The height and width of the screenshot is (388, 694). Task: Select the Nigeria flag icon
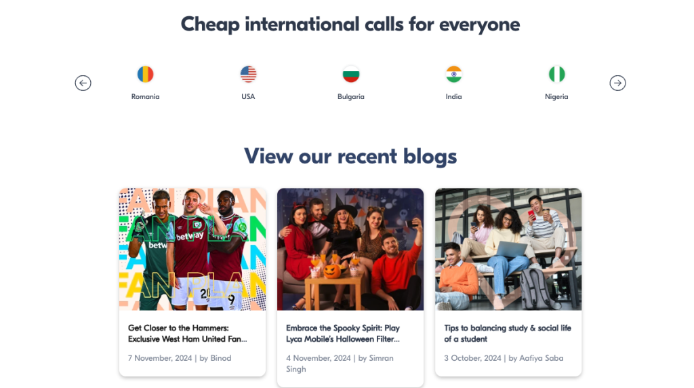(x=556, y=74)
